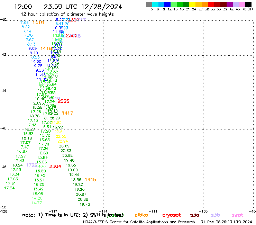This screenshot has height=225, width=256.
Task: Select the dark blue 12 ft swatch
Action: coord(167,4)
